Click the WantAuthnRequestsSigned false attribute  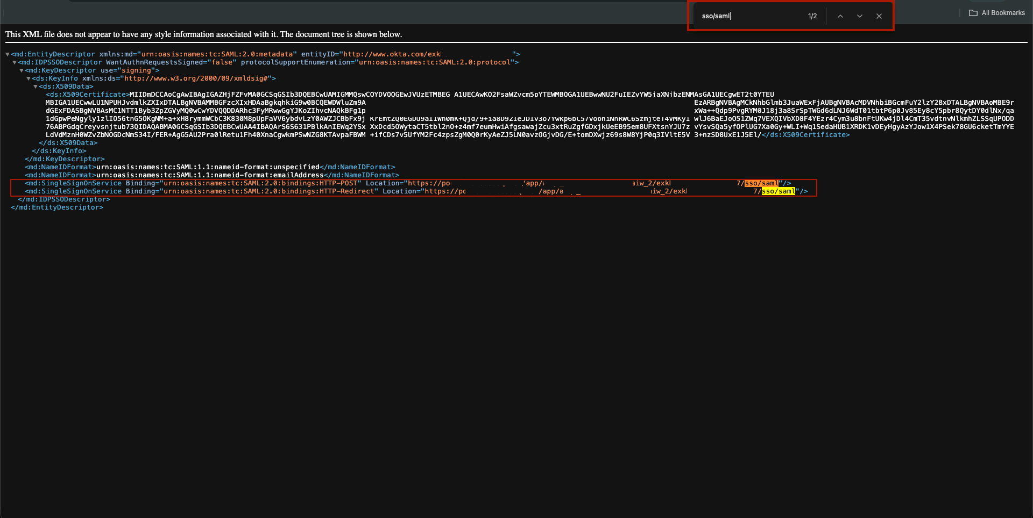pyautogui.click(x=171, y=62)
